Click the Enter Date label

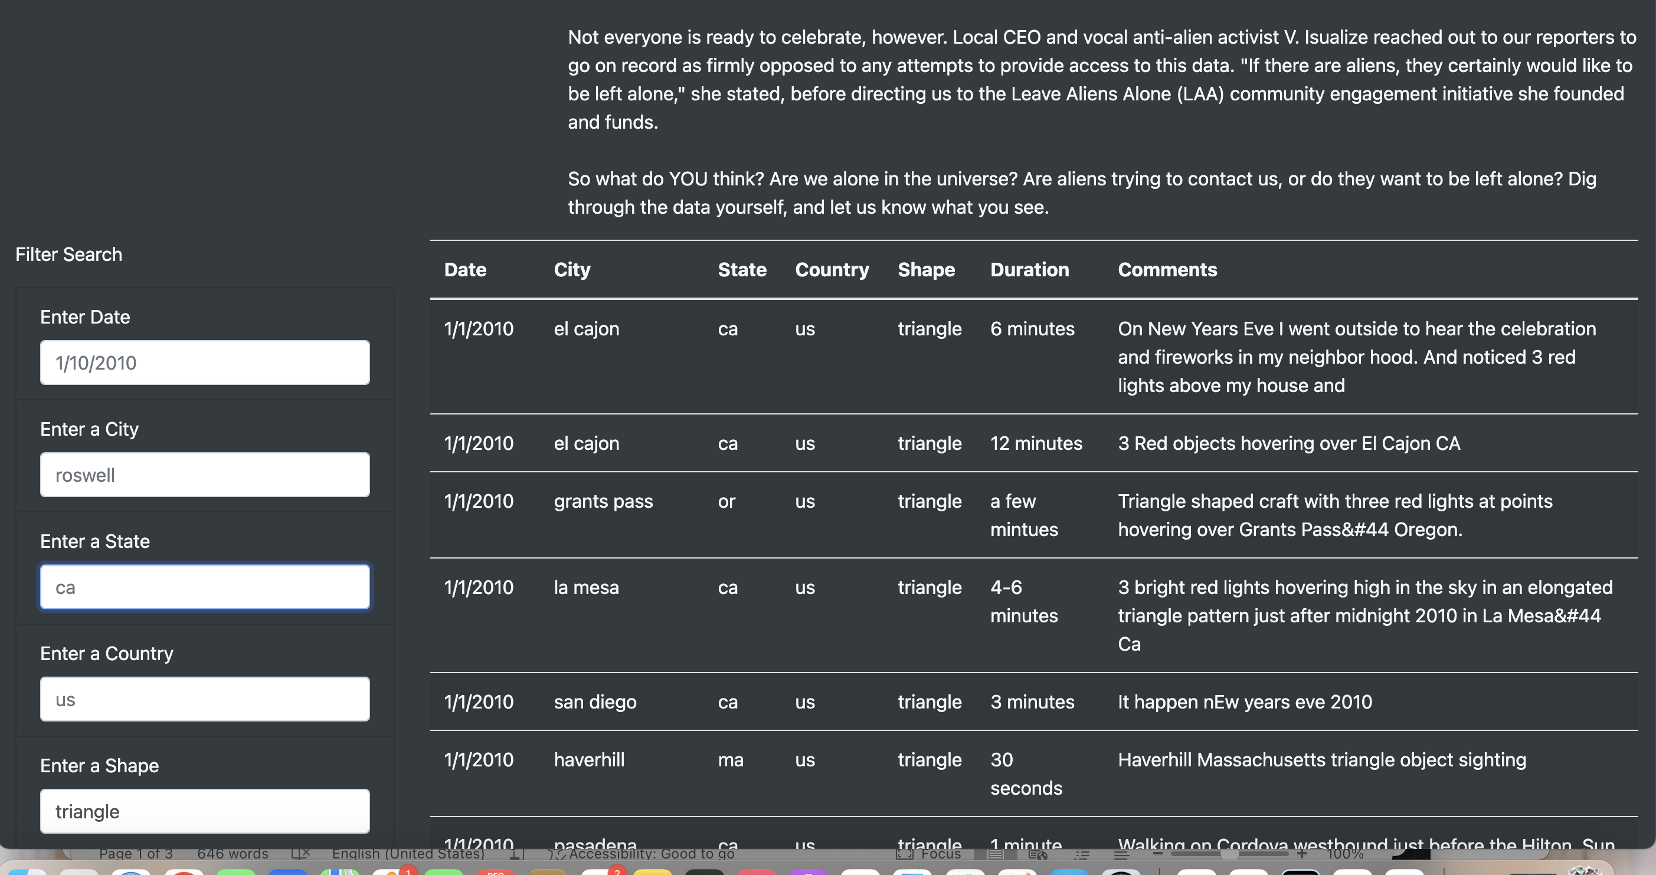click(85, 317)
